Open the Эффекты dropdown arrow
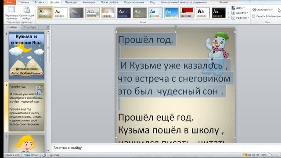The height and width of the screenshot is (158, 281). (x=248, y=18)
